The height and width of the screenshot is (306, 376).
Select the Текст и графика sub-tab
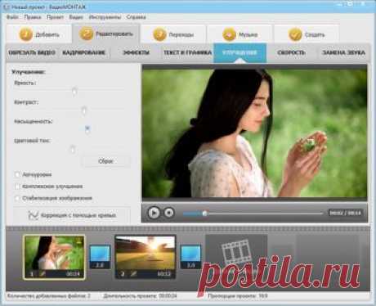187,52
